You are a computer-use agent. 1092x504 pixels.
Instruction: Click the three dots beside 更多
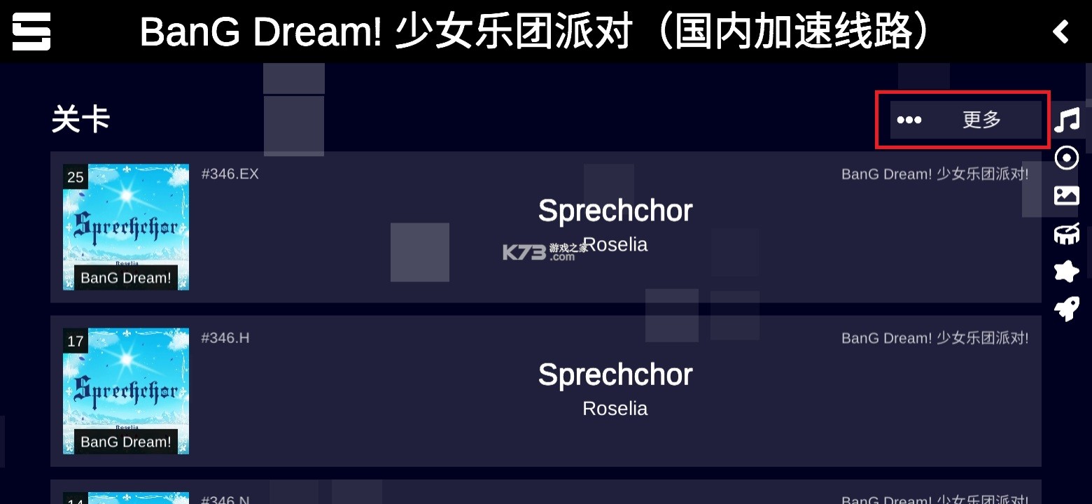909,120
